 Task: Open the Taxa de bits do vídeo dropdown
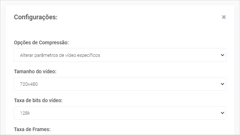click(120, 113)
